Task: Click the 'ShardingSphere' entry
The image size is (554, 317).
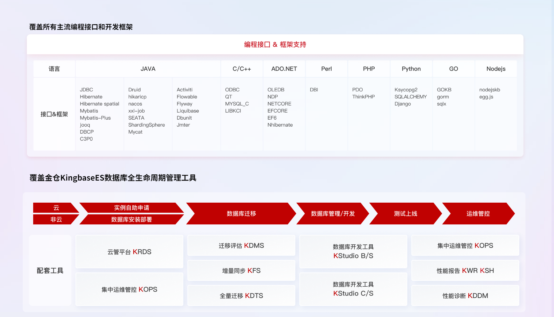Action: [146, 125]
